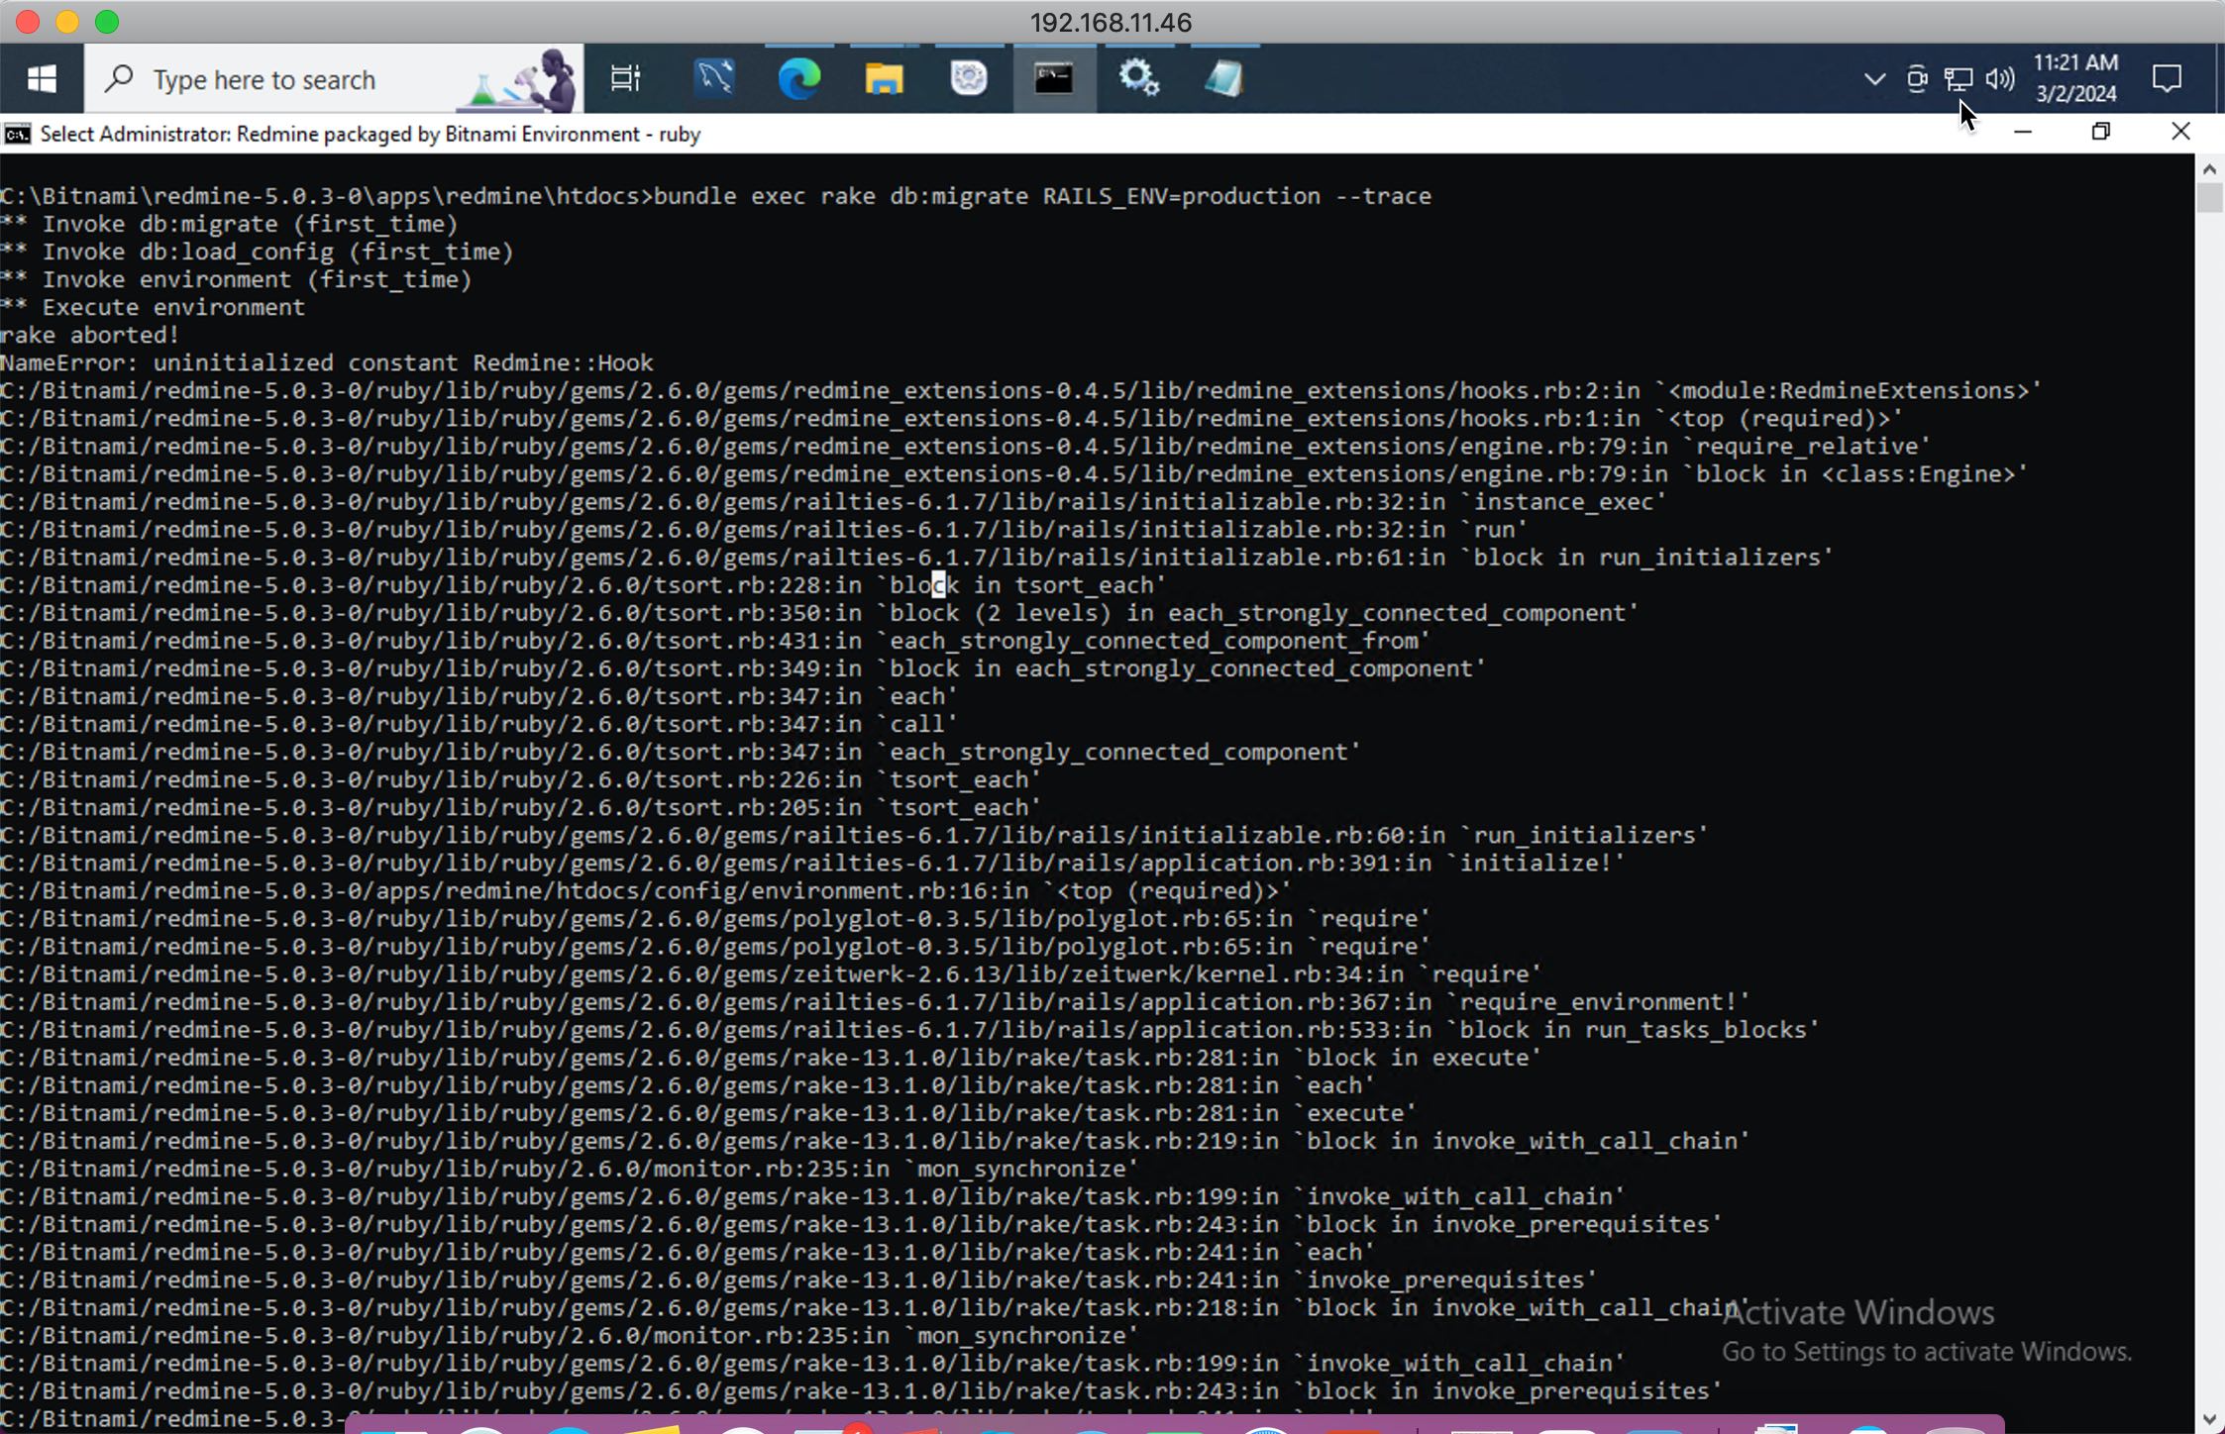2225x1434 pixels.
Task: Click the 'tsort.rb:349:in' trace line
Action: (743, 667)
